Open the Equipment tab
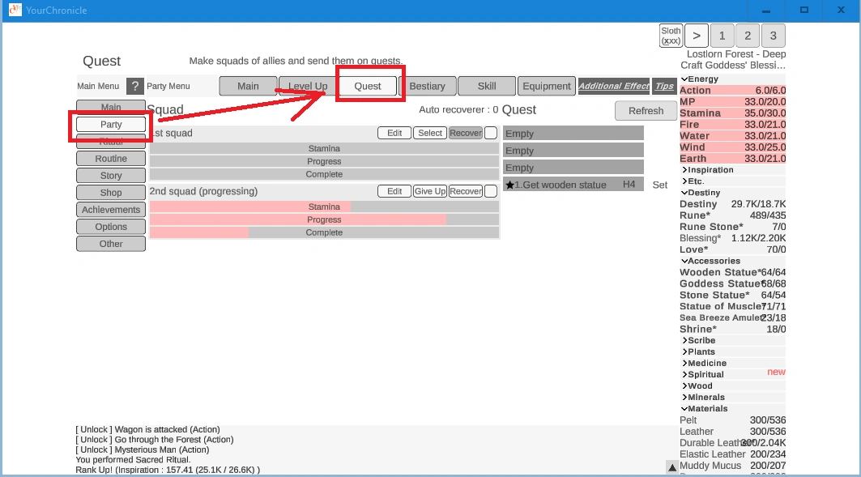This screenshot has height=477, width=861. (x=547, y=86)
